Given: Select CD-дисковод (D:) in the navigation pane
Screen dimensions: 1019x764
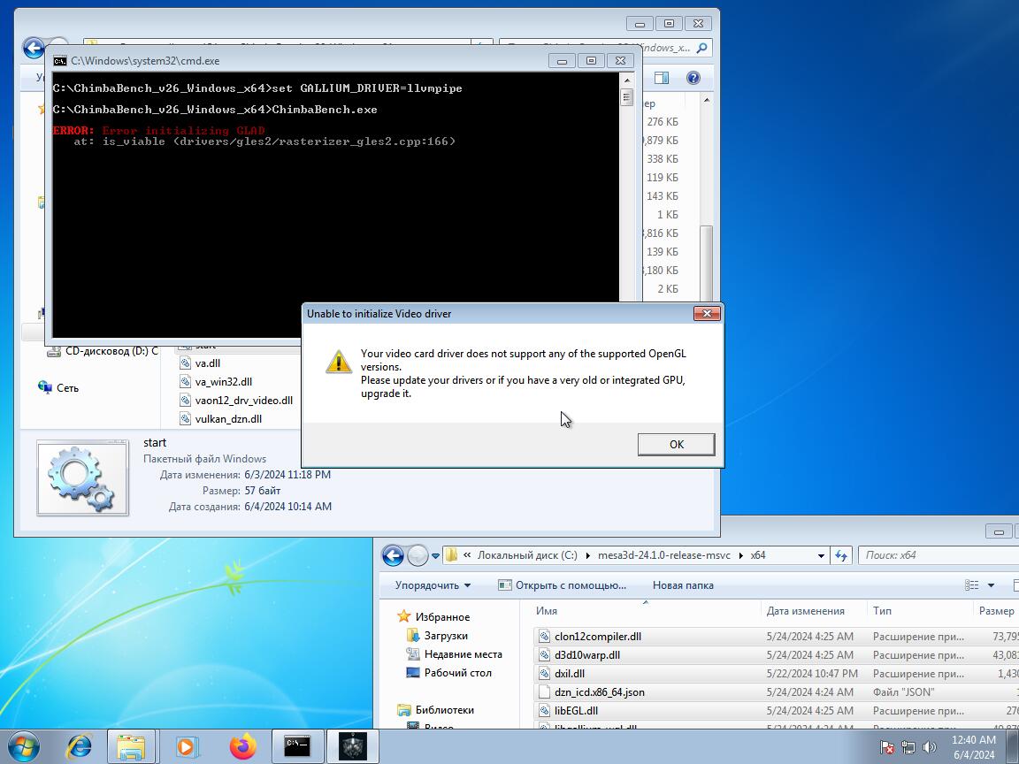Looking at the screenshot, I should 111,351.
